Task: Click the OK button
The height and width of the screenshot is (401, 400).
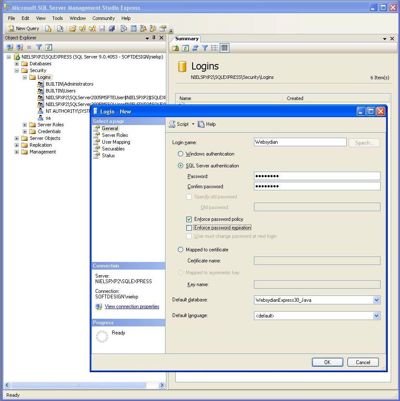Action: tap(327, 362)
